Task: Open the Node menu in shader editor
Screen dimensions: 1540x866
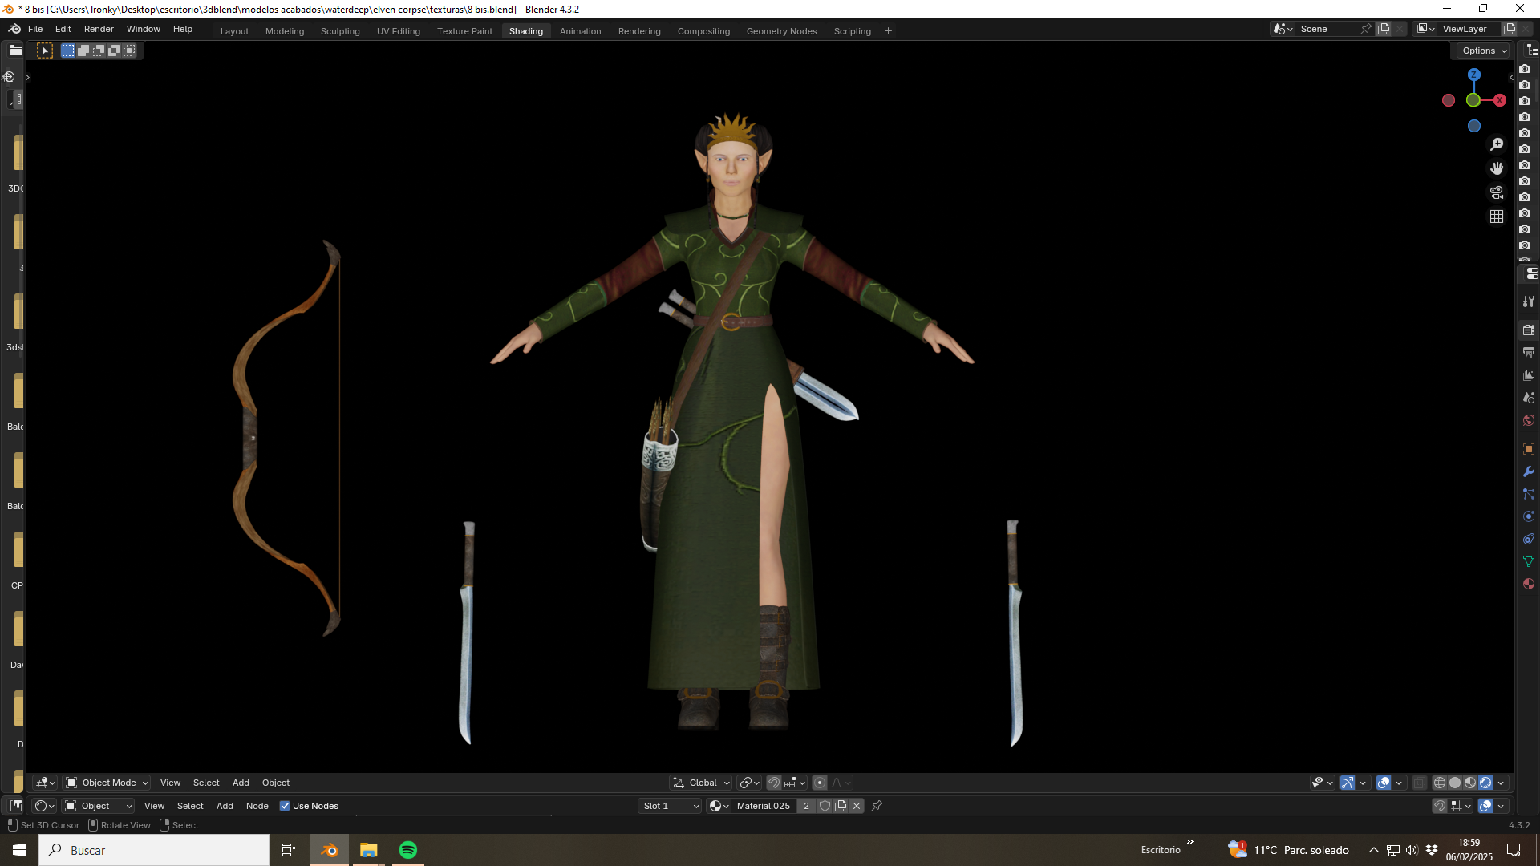Action: point(257,806)
